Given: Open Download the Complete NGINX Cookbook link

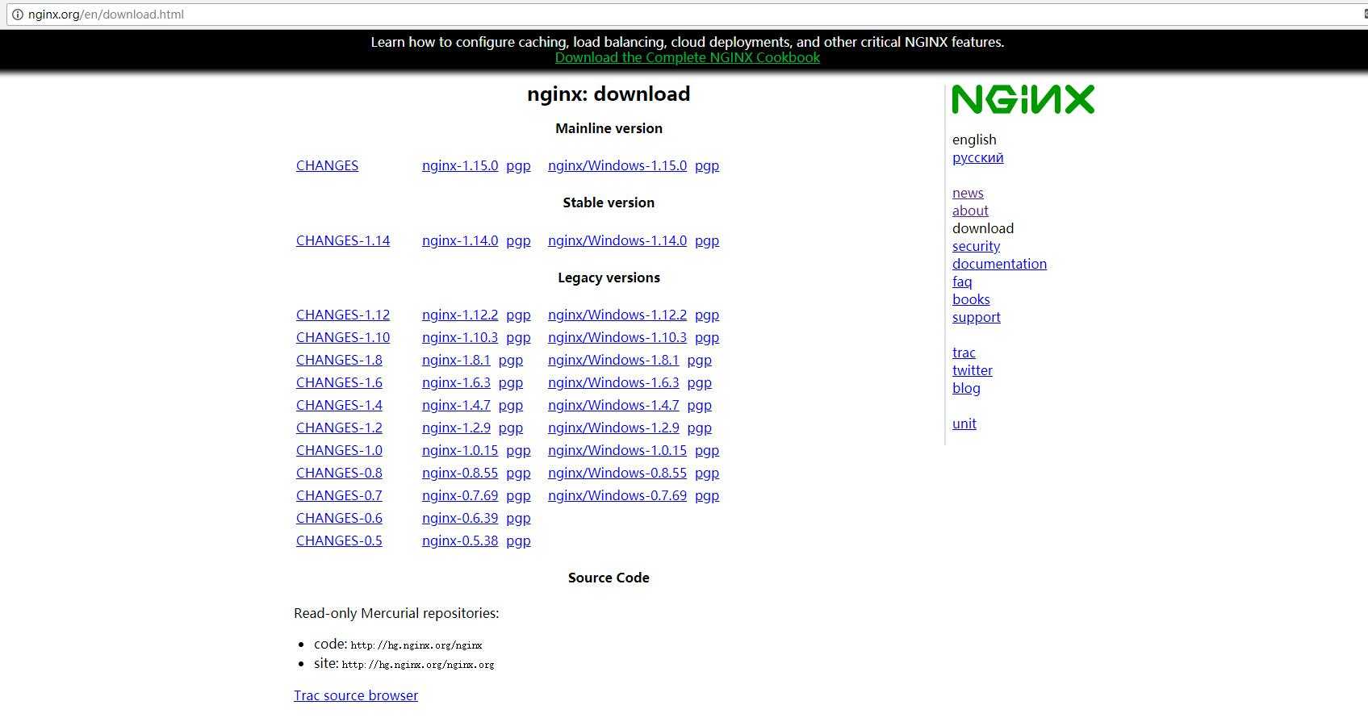Looking at the screenshot, I should [687, 57].
